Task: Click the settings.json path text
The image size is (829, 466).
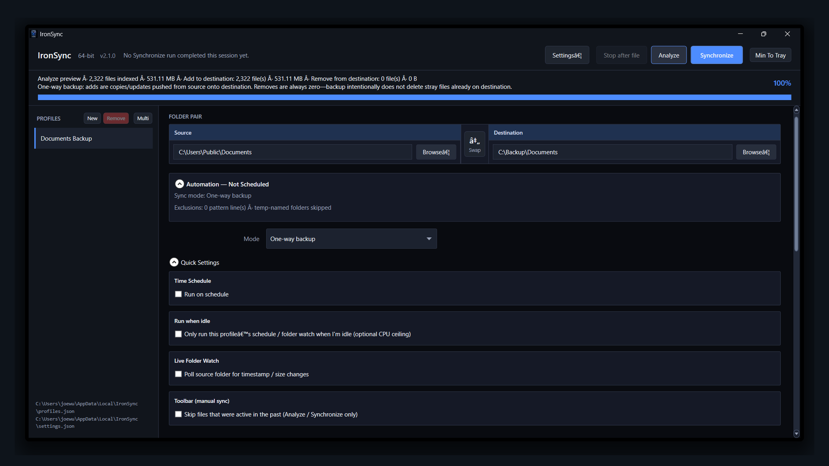Action: coord(87,422)
